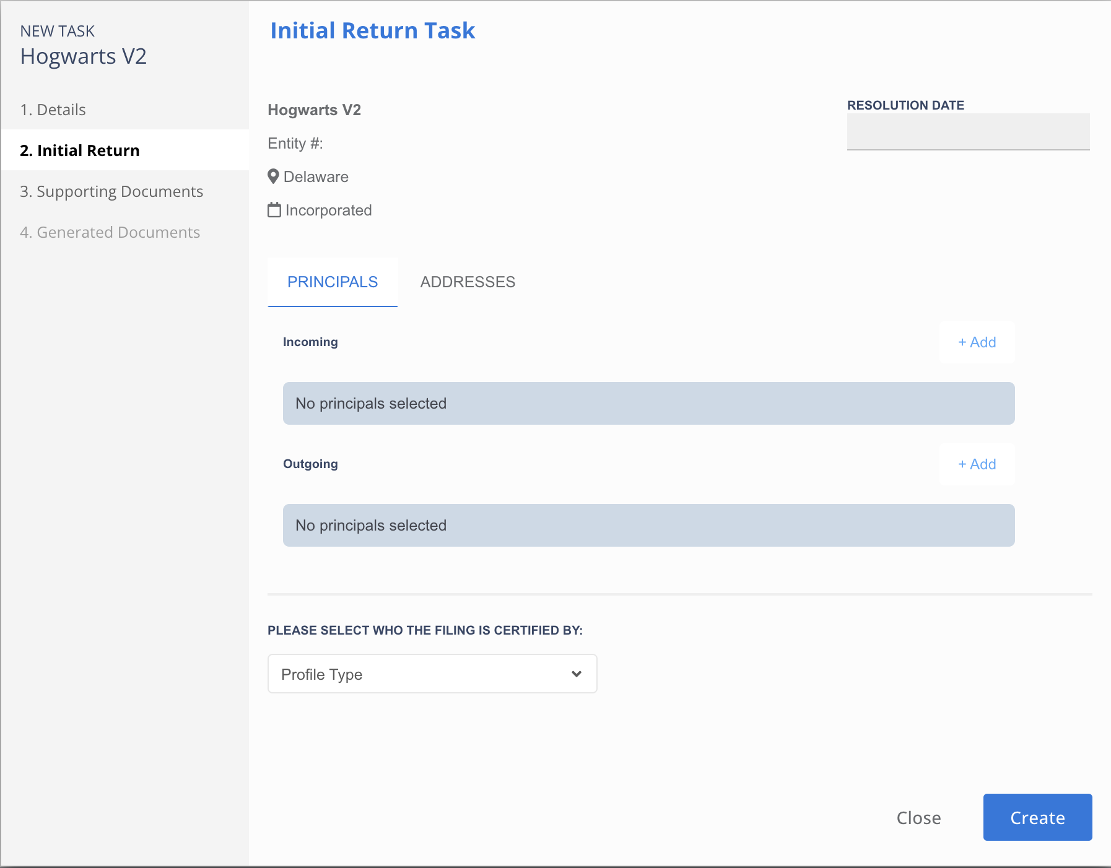Add an Incoming principal
Viewport: 1111px width, 868px height.
[x=977, y=342]
